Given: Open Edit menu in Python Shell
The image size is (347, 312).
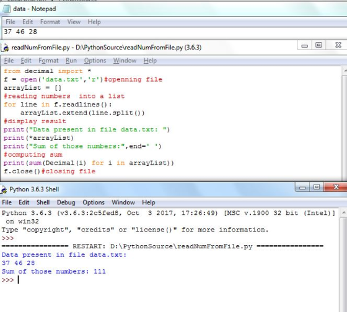Looking at the screenshot, I should (24, 202).
